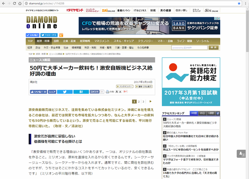Go to page 2 of the article
Screen dimensions: 249x179
click(139, 101)
